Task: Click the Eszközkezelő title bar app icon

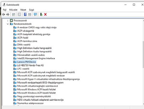Action: coord(4,5)
